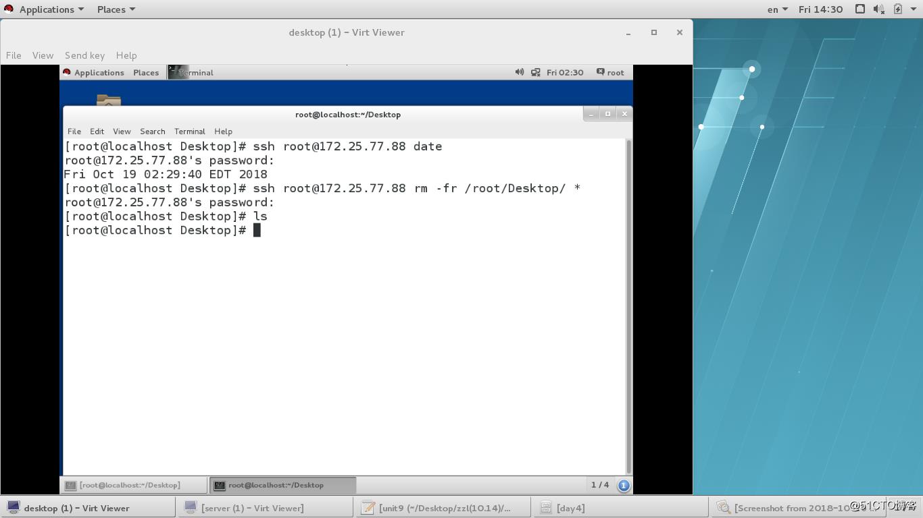The height and width of the screenshot is (518, 923).
Task: Select the active root@localhost taskbar entry in guest
Action: point(282,485)
